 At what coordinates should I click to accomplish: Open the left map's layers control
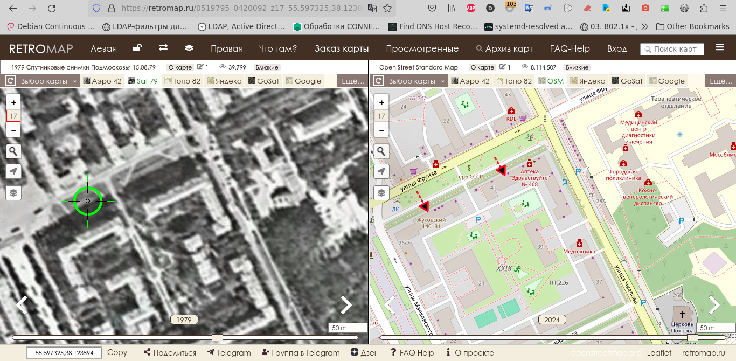[13, 192]
